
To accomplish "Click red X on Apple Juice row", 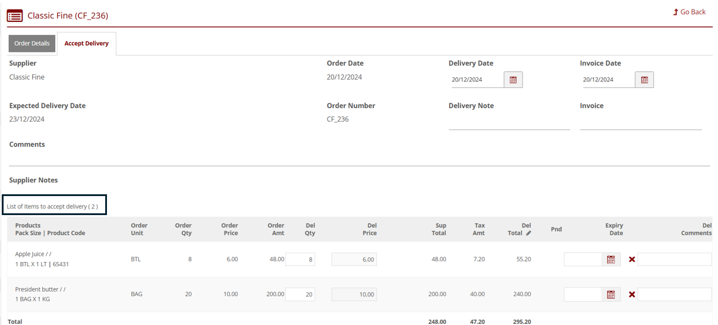I will [x=632, y=260].
